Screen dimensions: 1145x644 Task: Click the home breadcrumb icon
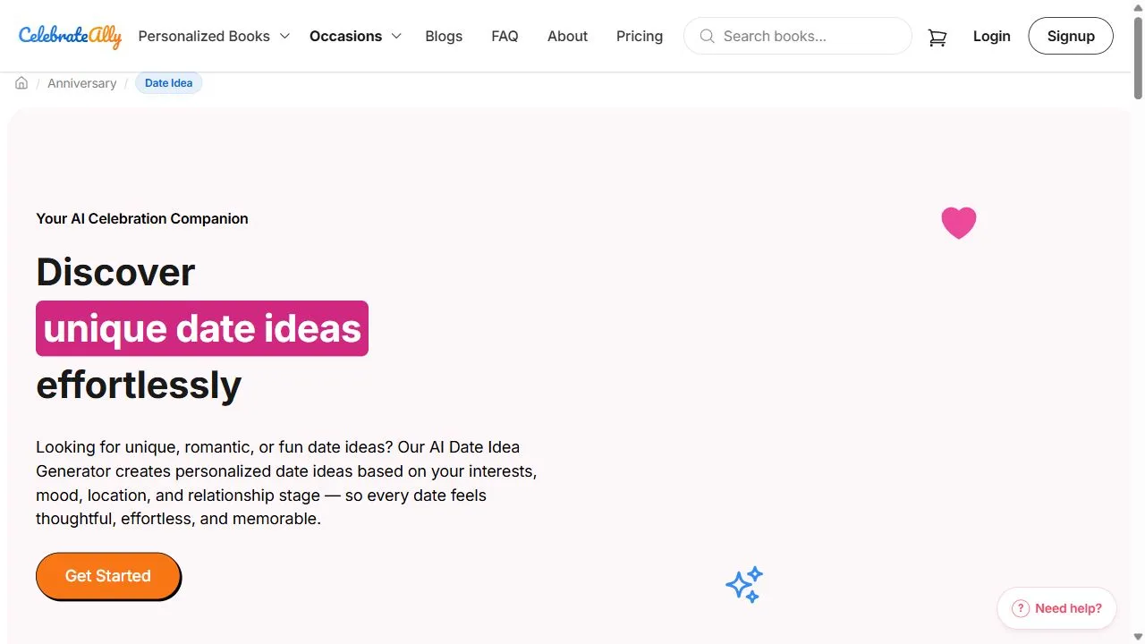point(21,83)
